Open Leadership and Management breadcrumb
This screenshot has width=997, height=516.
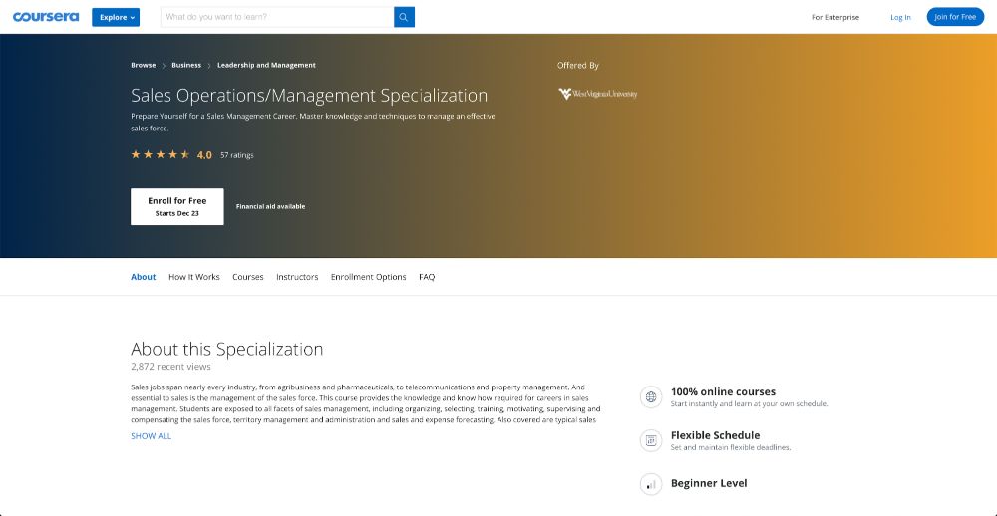pos(266,65)
